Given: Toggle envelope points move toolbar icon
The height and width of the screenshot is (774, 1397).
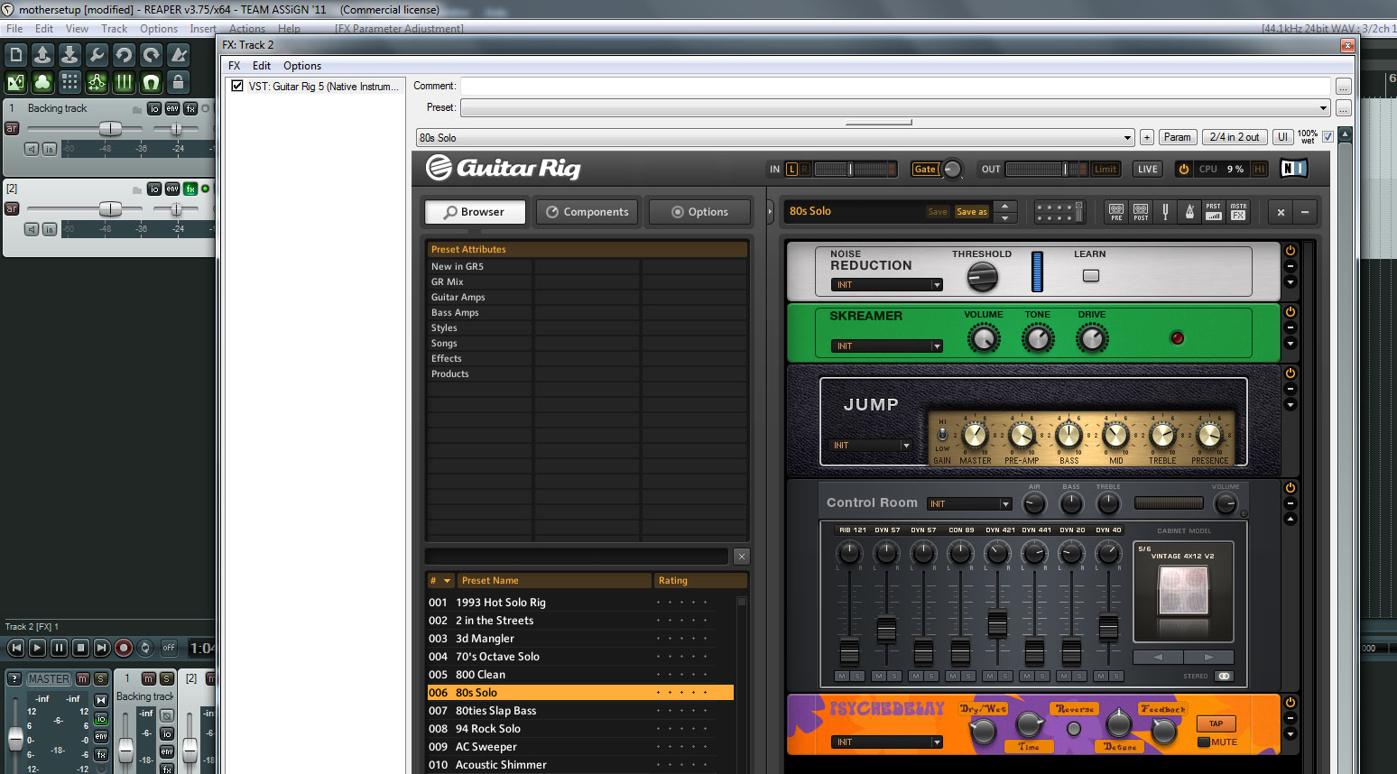Looking at the screenshot, I should [x=97, y=83].
